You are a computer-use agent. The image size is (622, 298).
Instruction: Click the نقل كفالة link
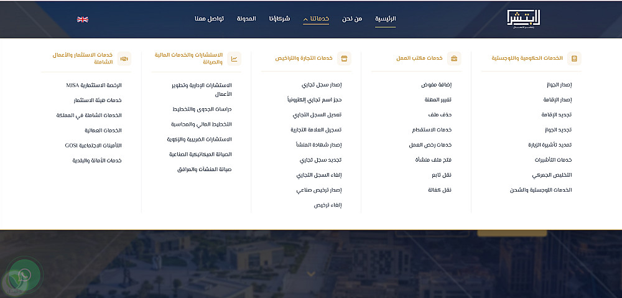[442, 190]
